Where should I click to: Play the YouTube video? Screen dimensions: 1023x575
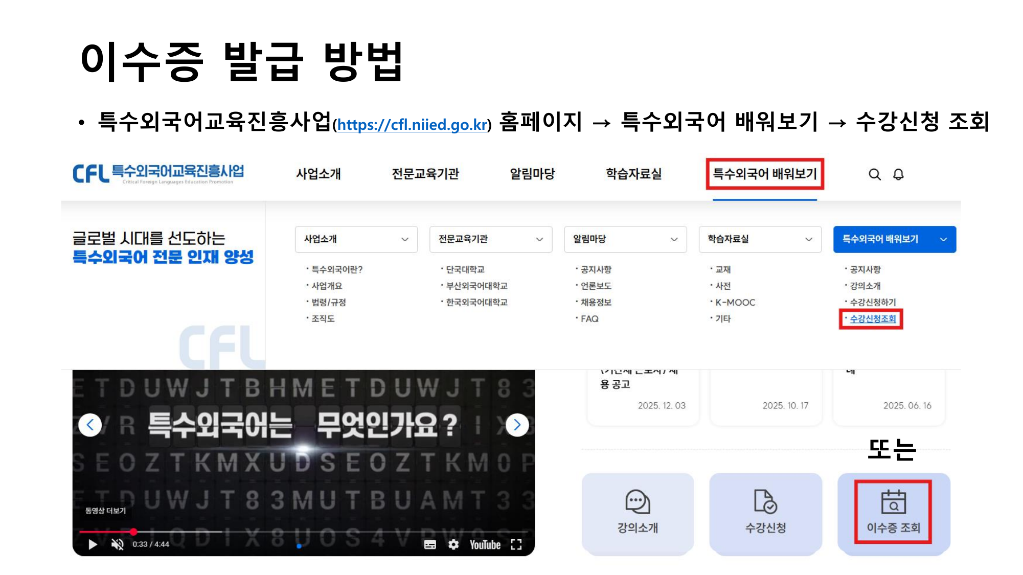click(x=93, y=544)
